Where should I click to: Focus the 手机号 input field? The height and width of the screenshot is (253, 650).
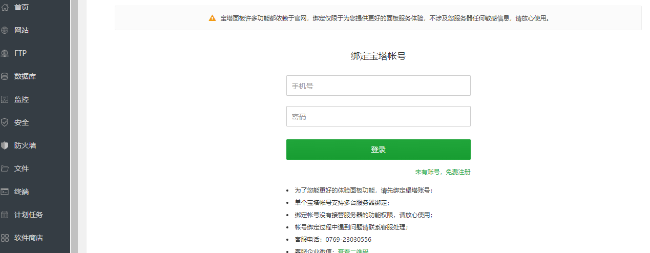[x=378, y=86]
